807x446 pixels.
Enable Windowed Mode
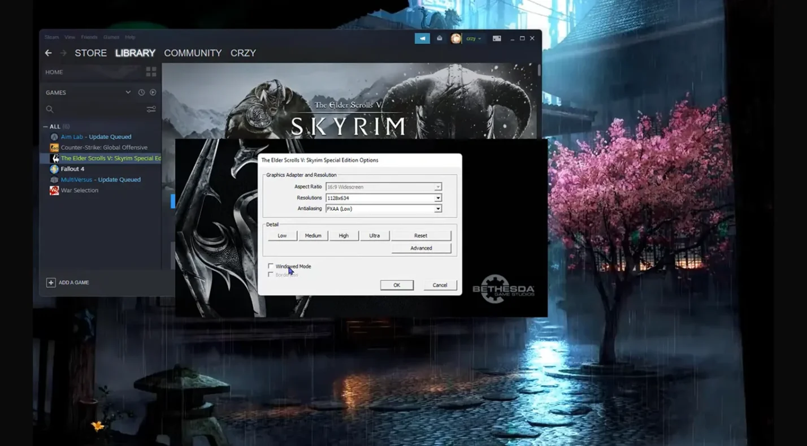click(271, 266)
